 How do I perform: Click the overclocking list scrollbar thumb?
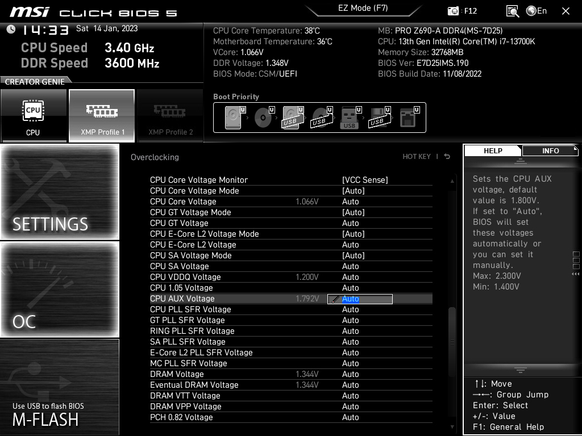click(x=452, y=342)
